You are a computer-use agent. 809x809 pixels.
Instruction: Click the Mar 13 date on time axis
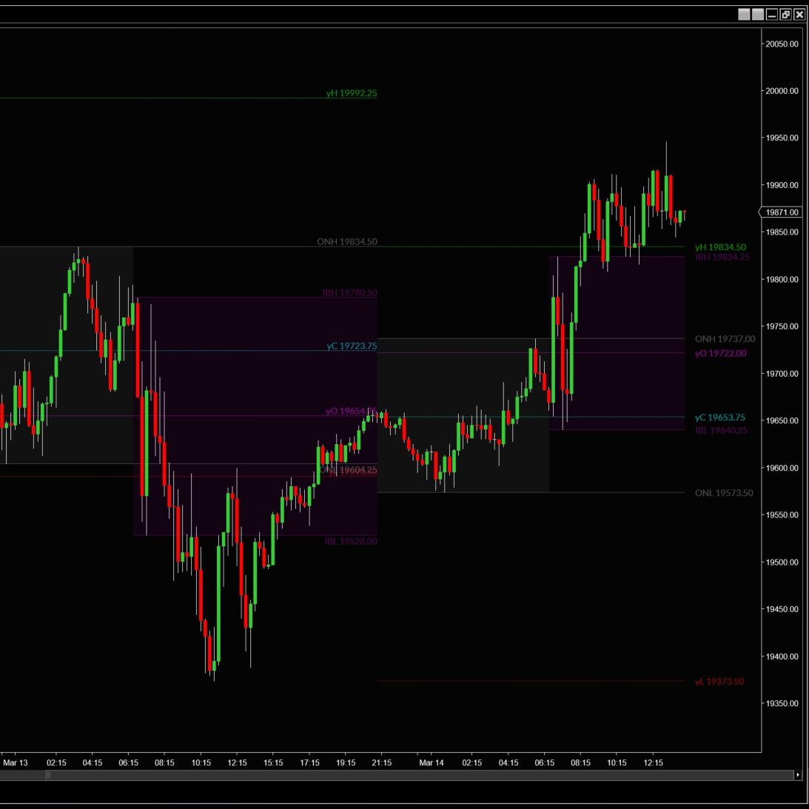pos(16,762)
